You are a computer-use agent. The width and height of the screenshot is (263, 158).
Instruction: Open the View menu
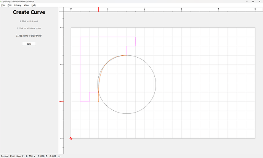(x=26, y=5)
